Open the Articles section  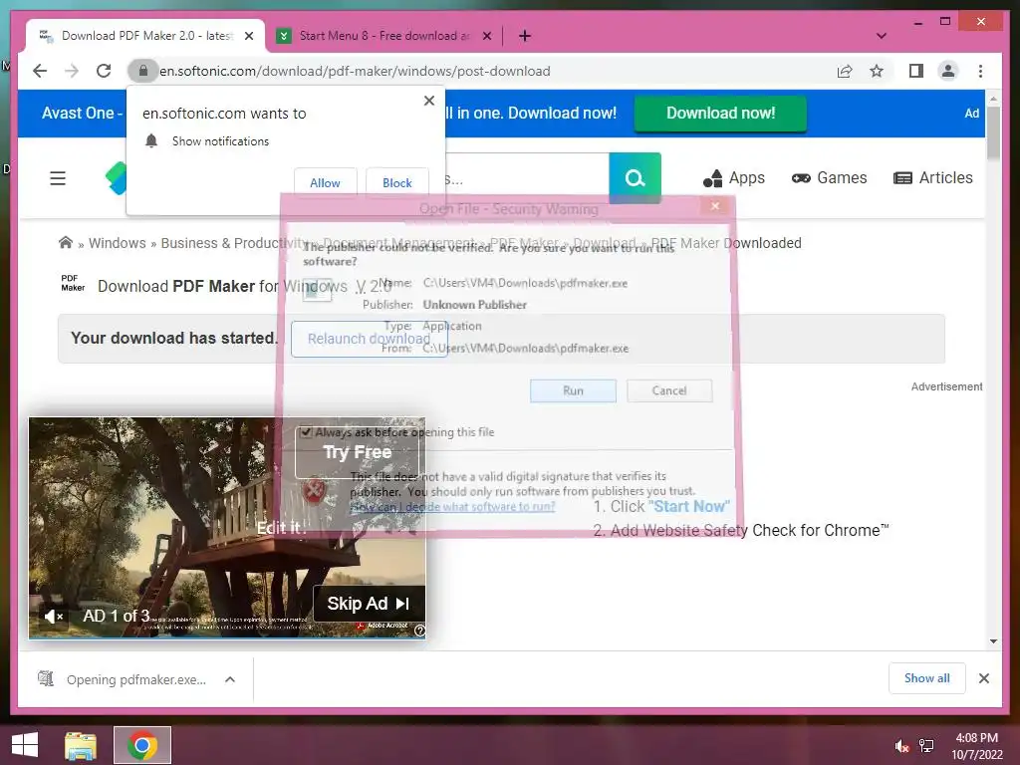click(x=932, y=178)
